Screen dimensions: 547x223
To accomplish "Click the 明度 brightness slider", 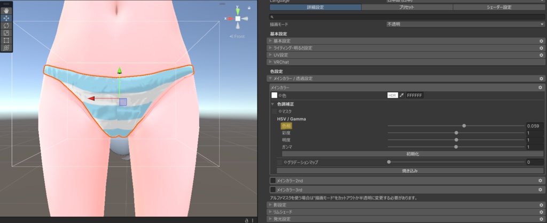I will 456,140.
